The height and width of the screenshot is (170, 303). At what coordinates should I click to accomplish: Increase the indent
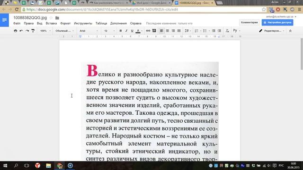pyautogui.click(x=219, y=31)
